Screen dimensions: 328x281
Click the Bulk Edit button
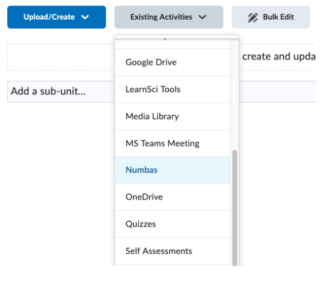pyautogui.click(x=271, y=17)
